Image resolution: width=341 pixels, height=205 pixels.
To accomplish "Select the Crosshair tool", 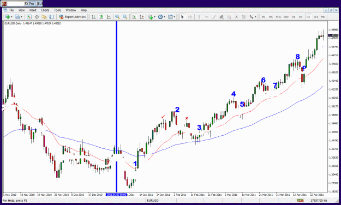I will point(190,17).
